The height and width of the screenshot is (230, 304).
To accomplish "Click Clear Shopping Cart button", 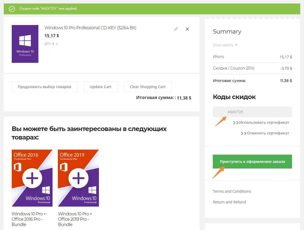I will tap(147, 87).
